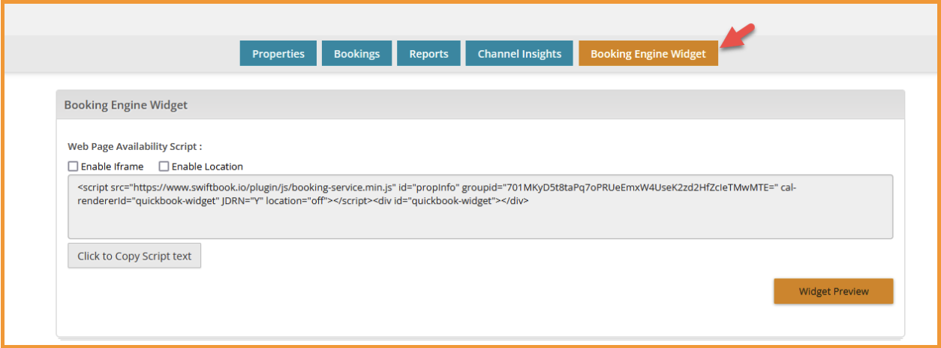Click the "Enable Location" label text
The height and width of the screenshot is (348, 941).
coord(207,166)
